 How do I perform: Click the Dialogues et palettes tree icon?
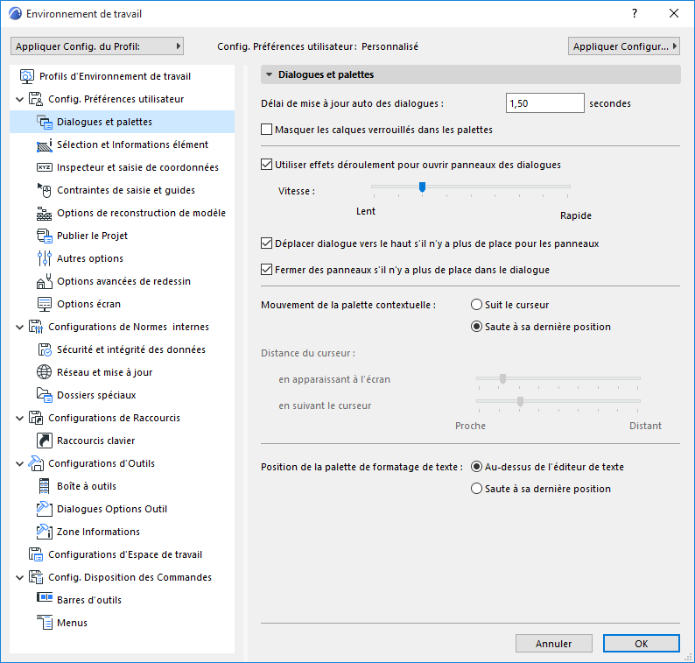[45, 122]
